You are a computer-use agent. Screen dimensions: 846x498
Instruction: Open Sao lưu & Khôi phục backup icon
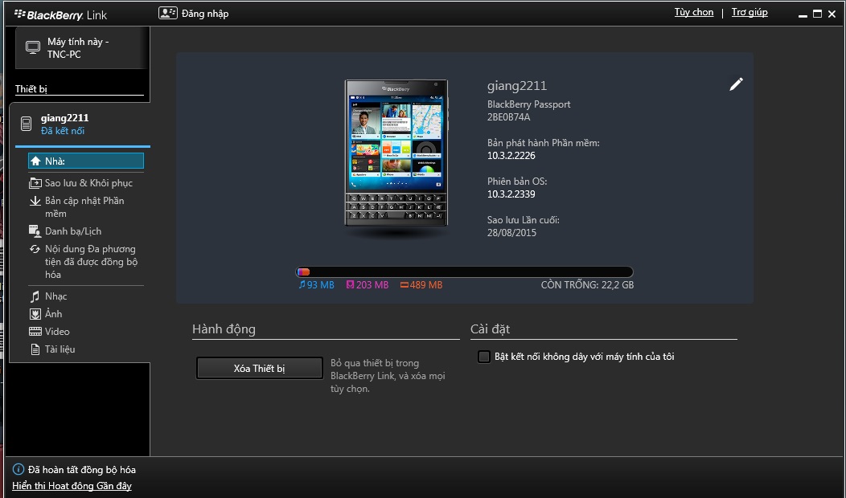tap(35, 183)
